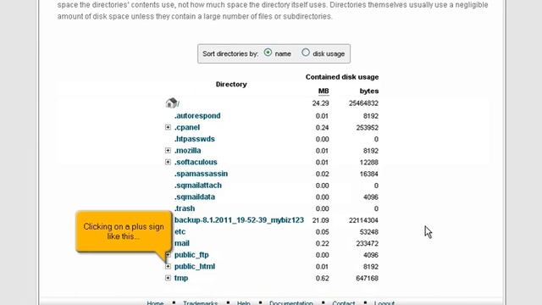
Task: Select sort directories by name radio
Action: (268, 53)
